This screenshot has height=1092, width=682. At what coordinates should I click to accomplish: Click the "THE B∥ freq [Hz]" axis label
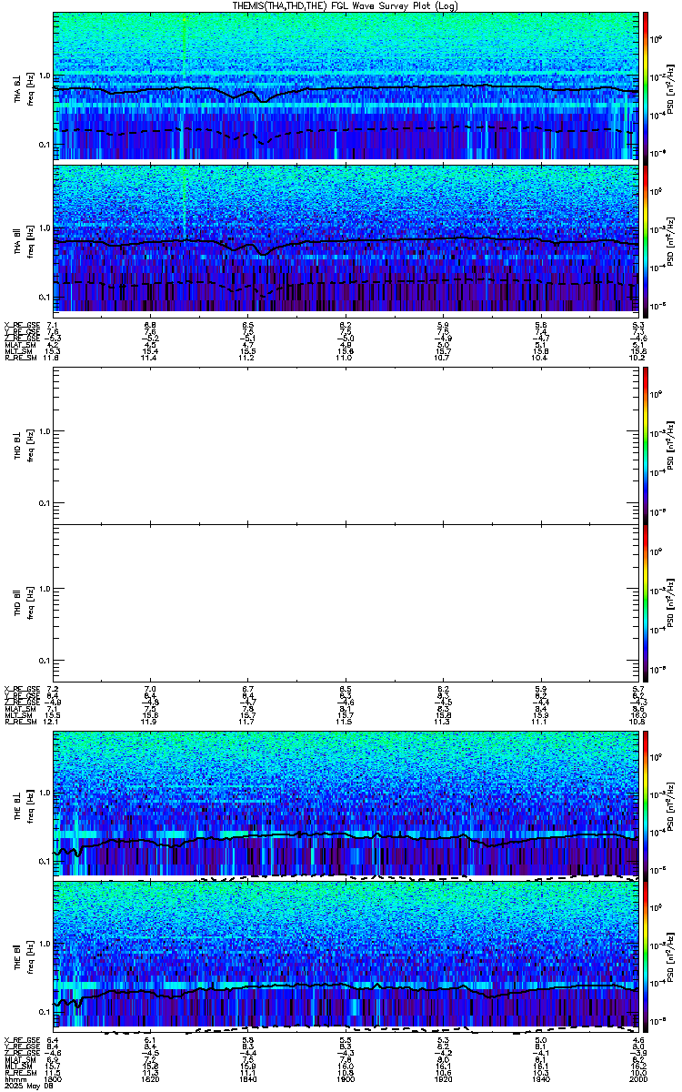[x=23, y=957]
